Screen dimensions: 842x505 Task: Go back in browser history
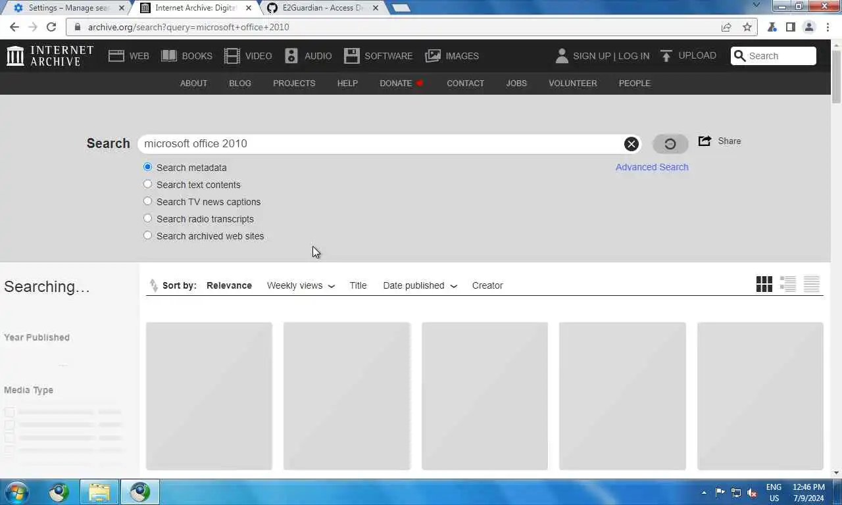(x=14, y=27)
